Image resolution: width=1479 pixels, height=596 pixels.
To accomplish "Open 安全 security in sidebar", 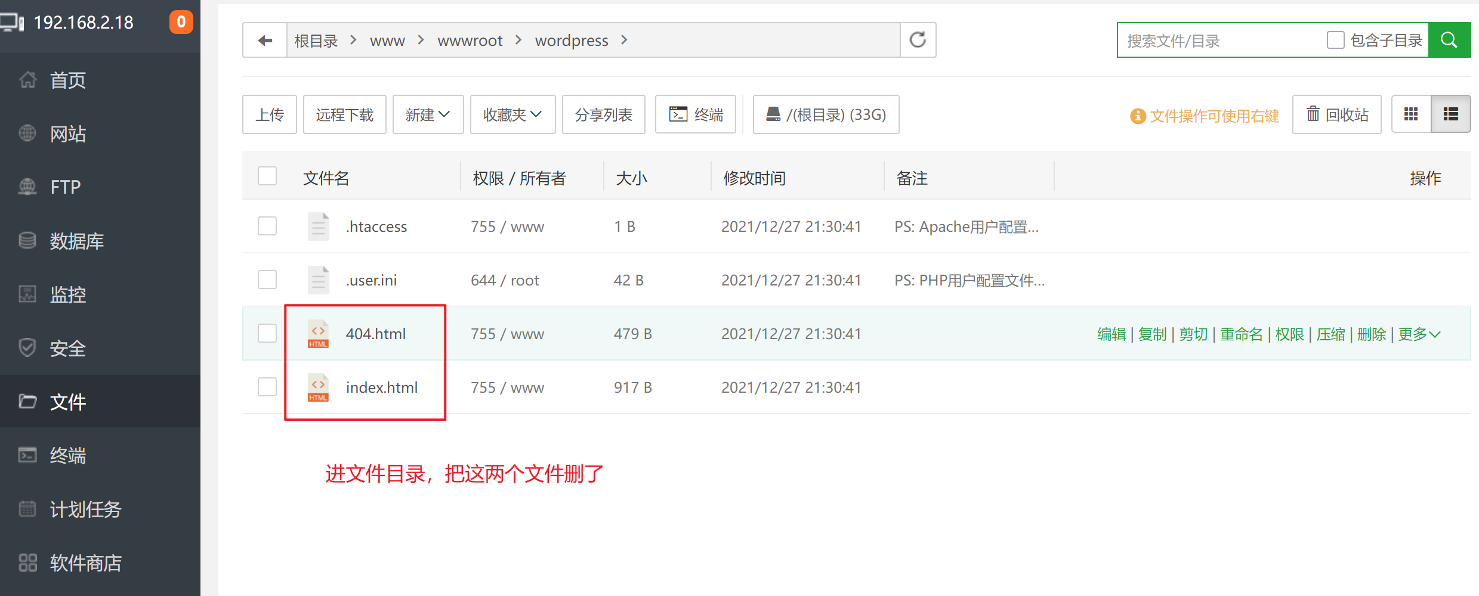I will click(x=100, y=348).
